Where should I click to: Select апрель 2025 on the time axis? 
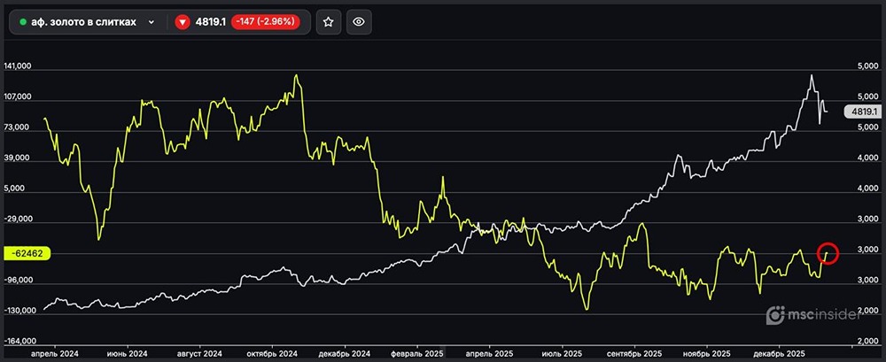tap(489, 352)
